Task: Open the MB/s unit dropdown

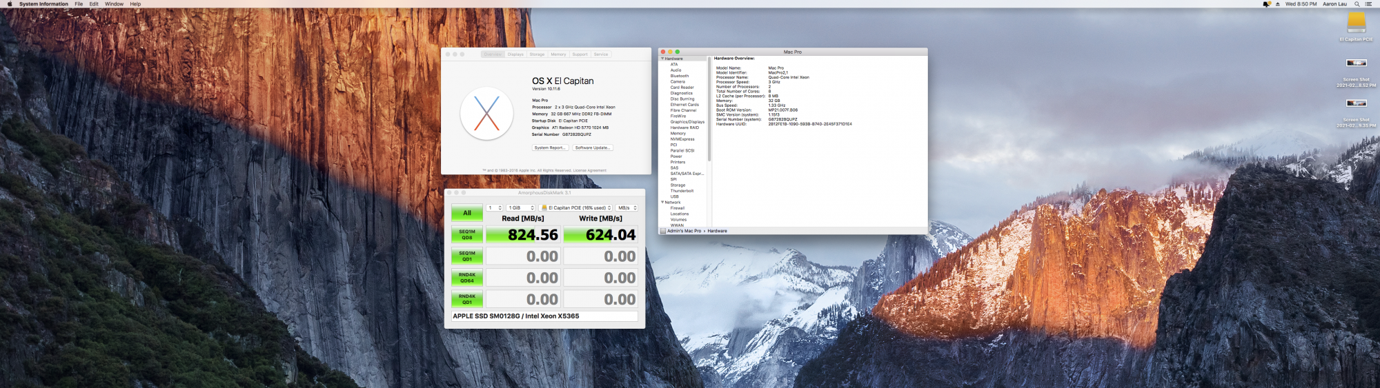Action: click(x=627, y=207)
